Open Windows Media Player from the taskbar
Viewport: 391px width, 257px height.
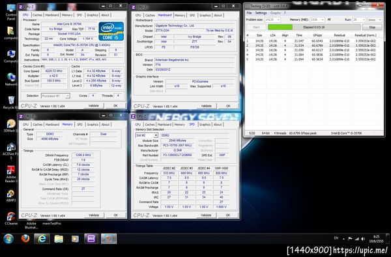click(x=75, y=239)
